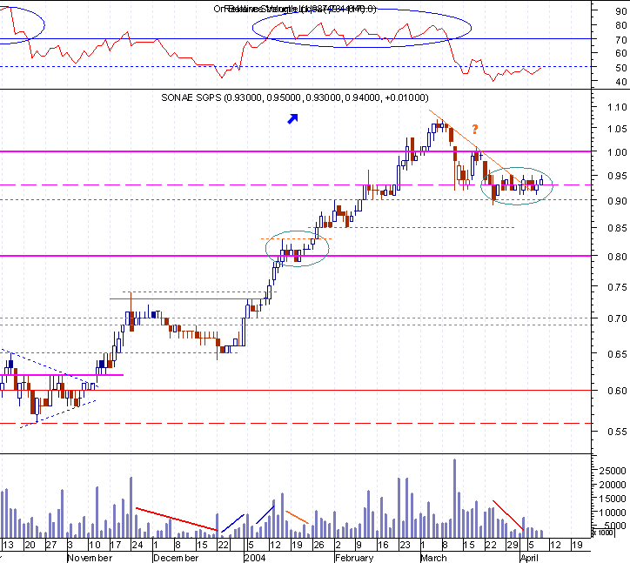Click the overlapping Relative Strength indicator title

[295, 9]
